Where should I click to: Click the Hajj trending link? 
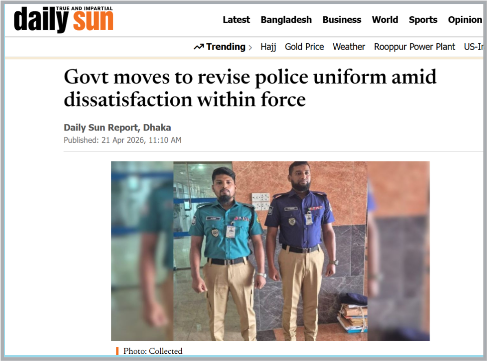point(268,47)
